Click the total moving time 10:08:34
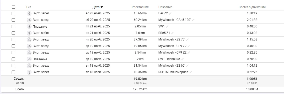 click(252, 89)
